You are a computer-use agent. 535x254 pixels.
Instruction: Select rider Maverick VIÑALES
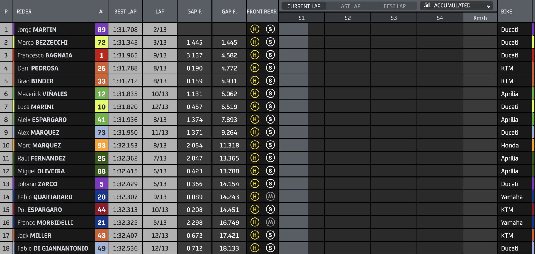pyautogui.click(x=42, y=94)
